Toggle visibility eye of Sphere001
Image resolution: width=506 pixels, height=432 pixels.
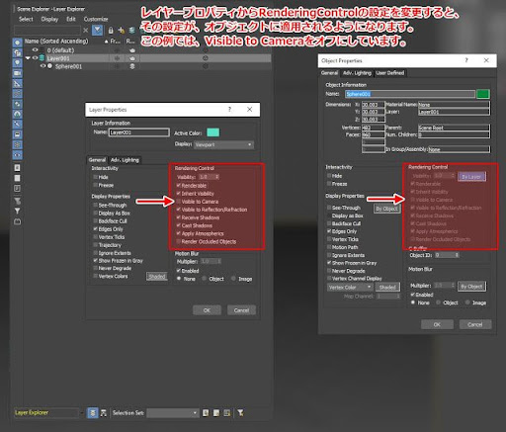point(42,66)
